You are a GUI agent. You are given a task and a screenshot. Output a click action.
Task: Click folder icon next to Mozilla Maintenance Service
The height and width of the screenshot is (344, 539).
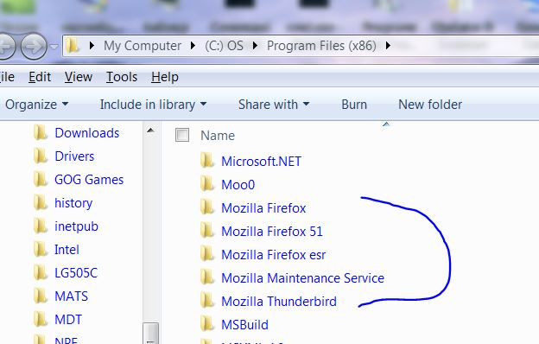207,277
